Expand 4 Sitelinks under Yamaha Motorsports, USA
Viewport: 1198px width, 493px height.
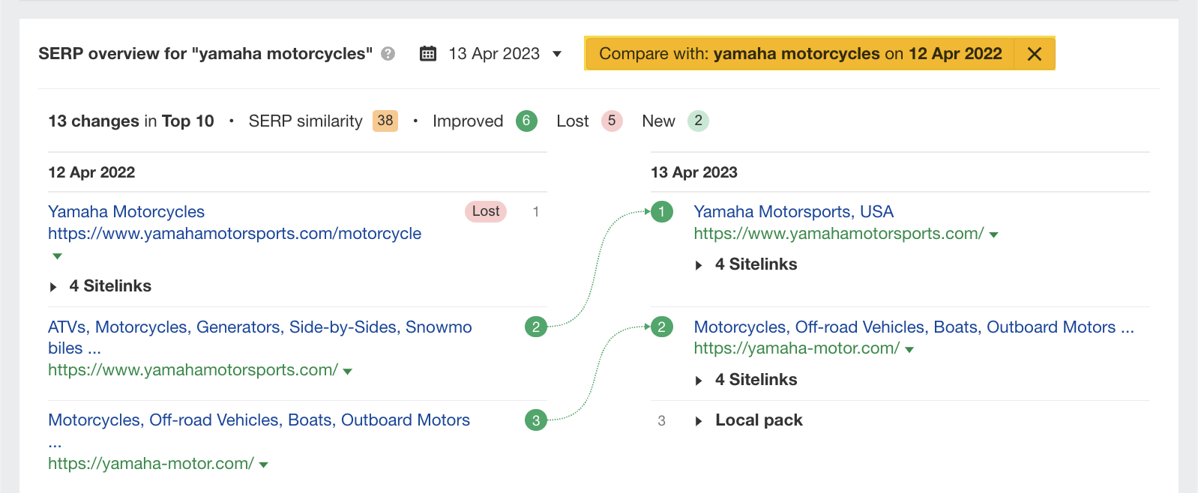[756, 264]
